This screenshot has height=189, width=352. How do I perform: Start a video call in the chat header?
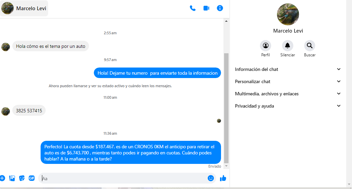point(206,8)
